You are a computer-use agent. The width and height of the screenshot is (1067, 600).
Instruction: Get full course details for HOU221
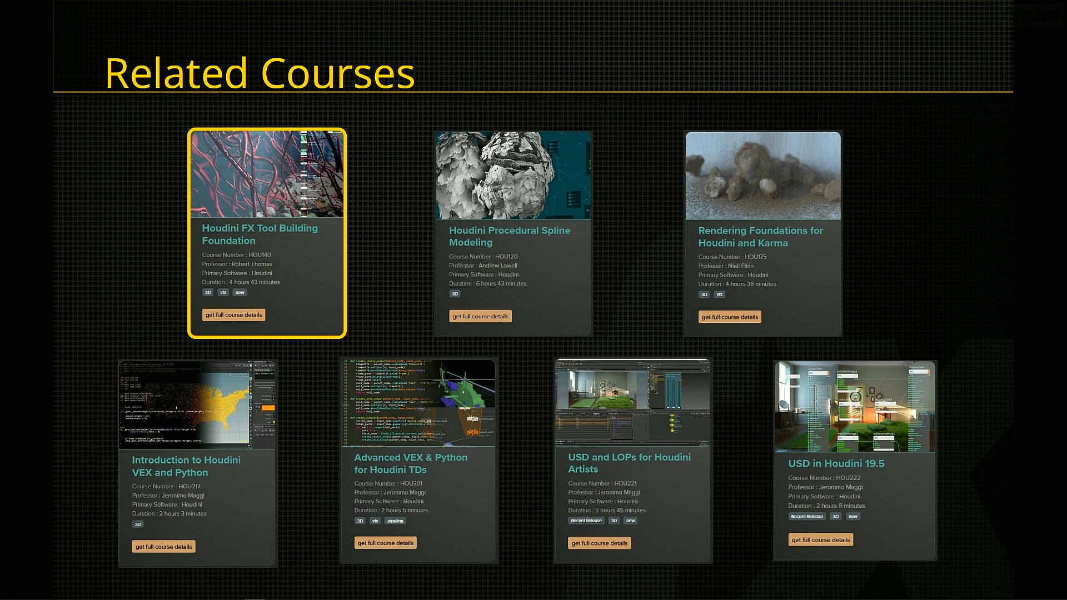point(599,543)
